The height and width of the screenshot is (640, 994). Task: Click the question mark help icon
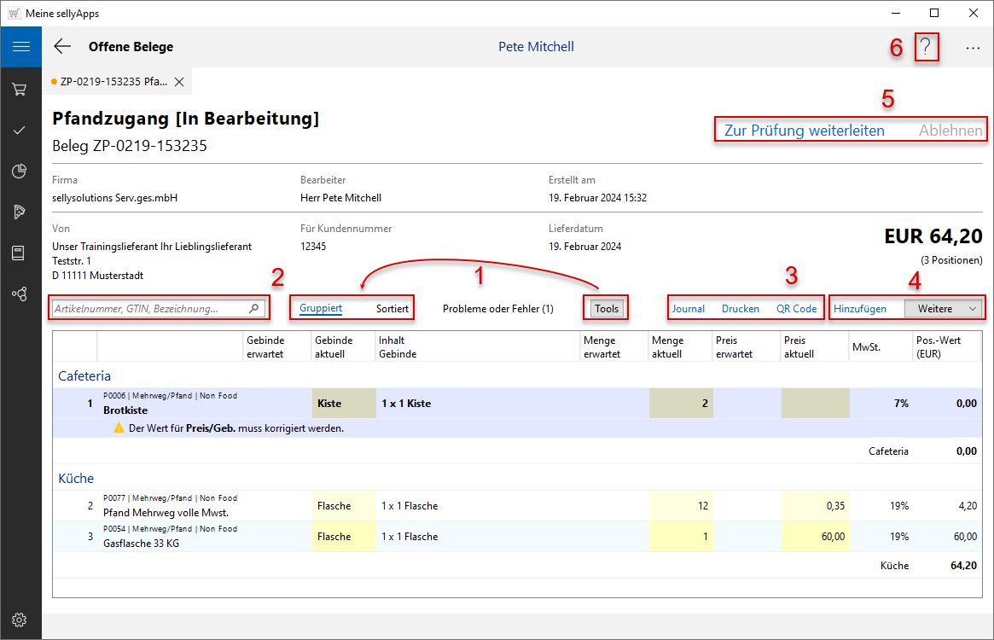[x=926, y=48]
